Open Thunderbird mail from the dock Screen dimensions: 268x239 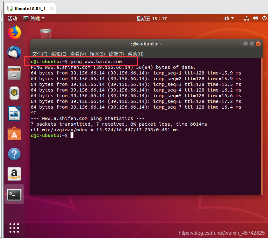(x=14, y=53)
